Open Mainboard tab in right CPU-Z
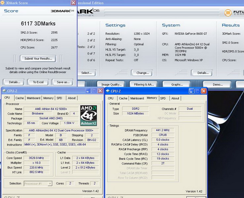This screenshot has width=244, height=198. pyautogui.click(x=137, y=98)
